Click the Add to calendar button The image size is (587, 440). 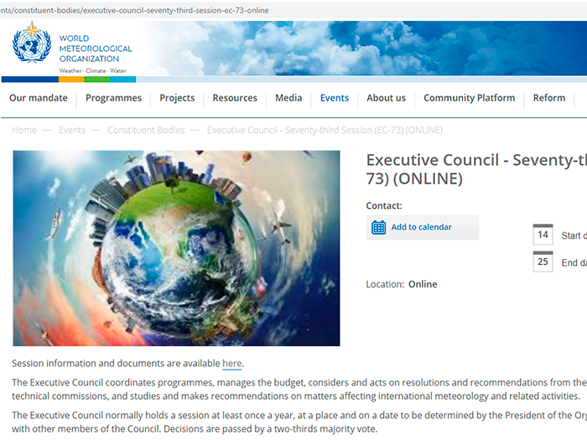(x=421, y=227)
